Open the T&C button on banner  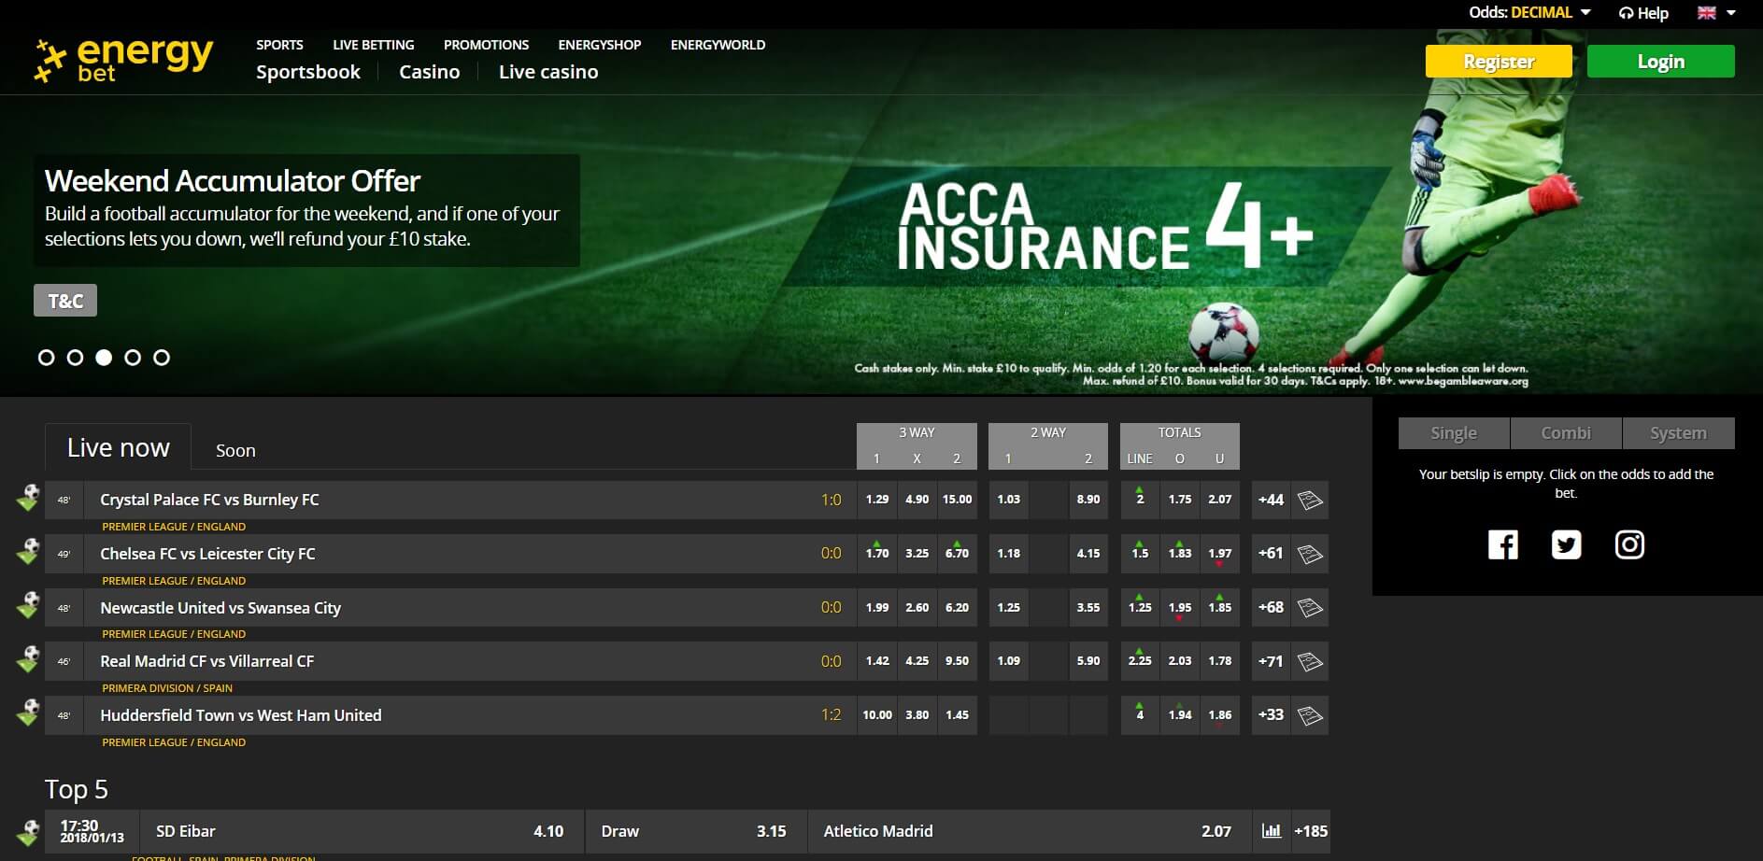tap(65, 301)
